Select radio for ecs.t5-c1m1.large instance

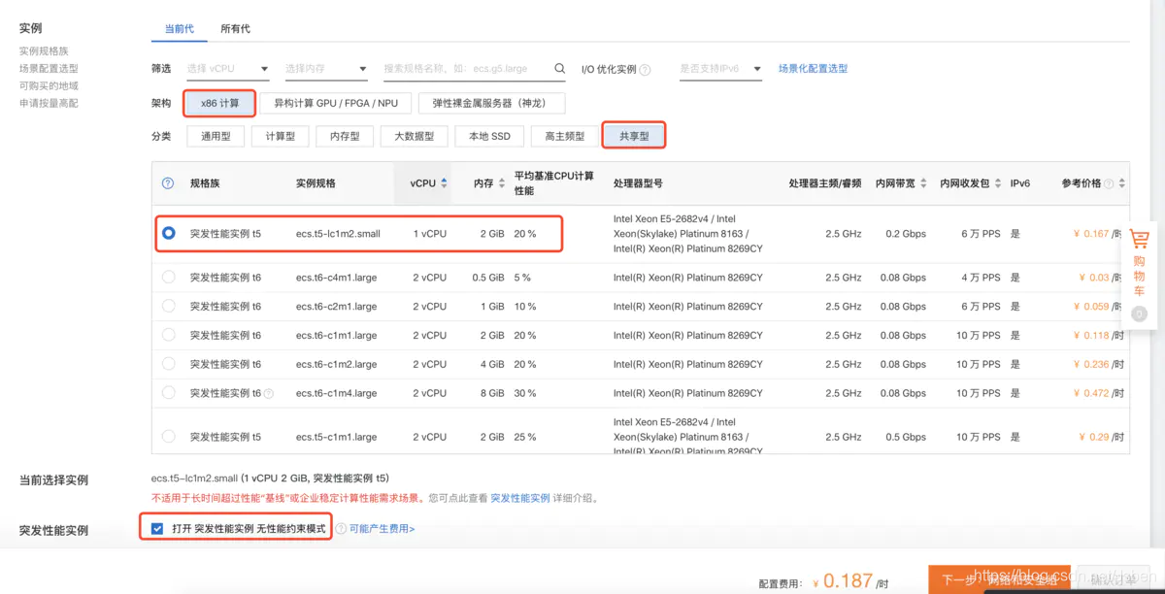point(169,437)
